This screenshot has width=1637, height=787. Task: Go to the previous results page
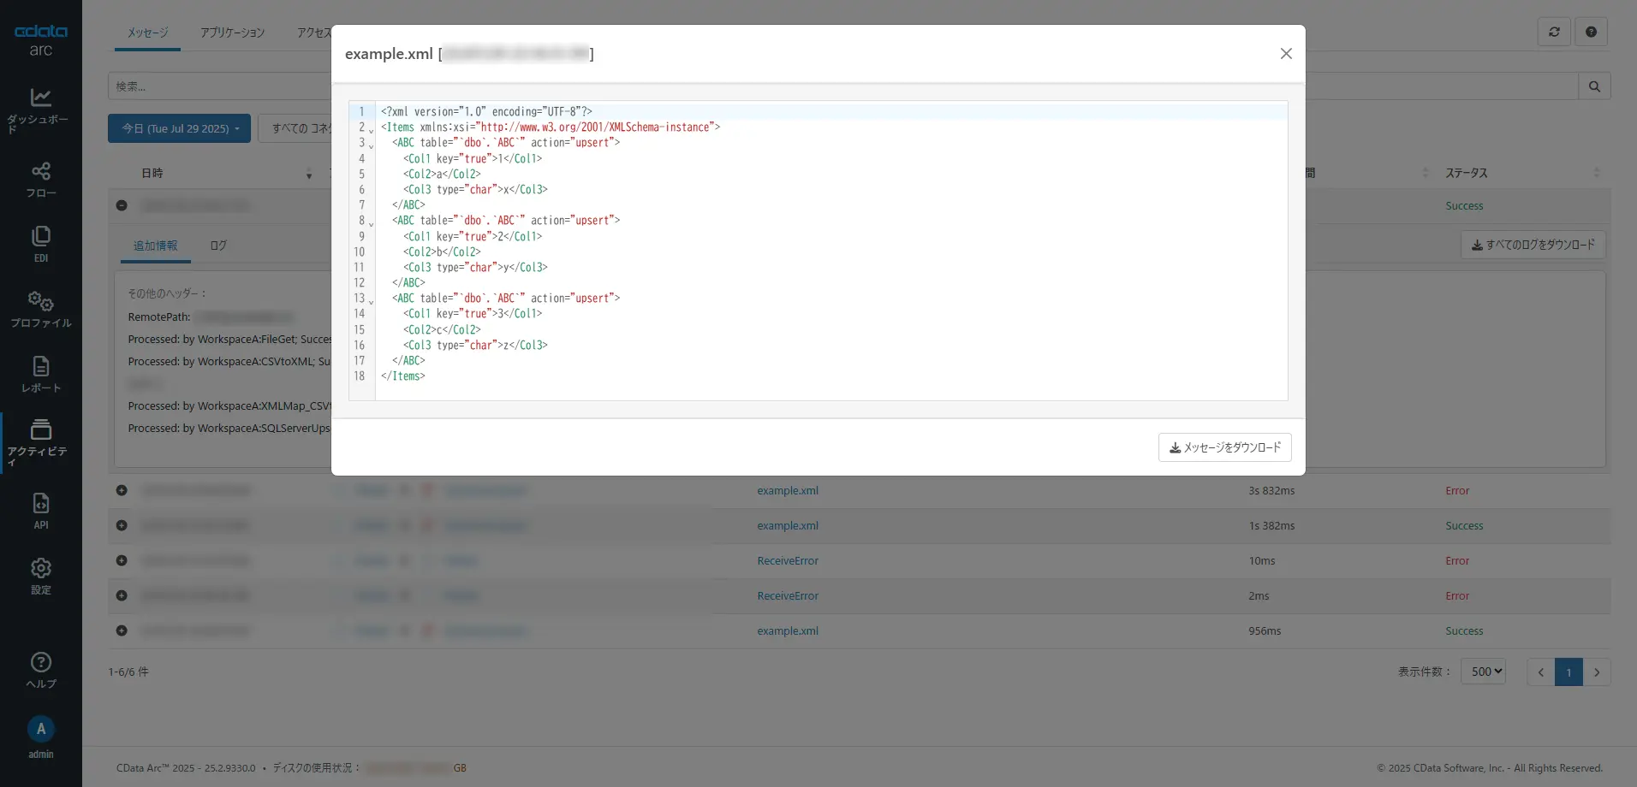point(1541,672)
